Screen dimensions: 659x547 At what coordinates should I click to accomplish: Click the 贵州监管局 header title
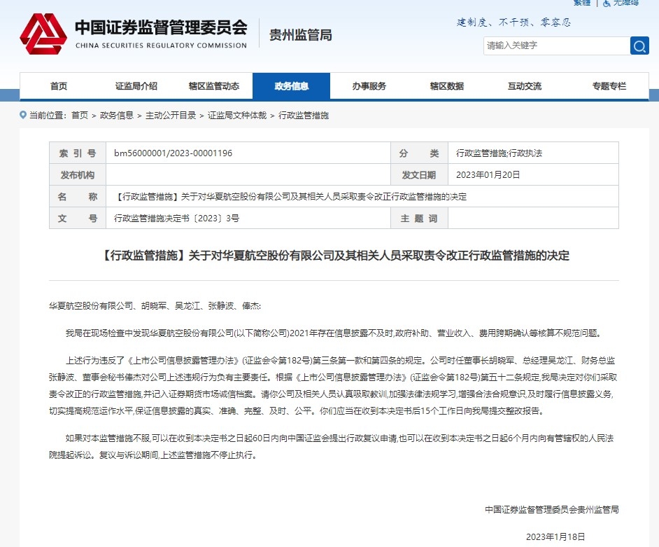pyautogui.click(x=300, y=35)
